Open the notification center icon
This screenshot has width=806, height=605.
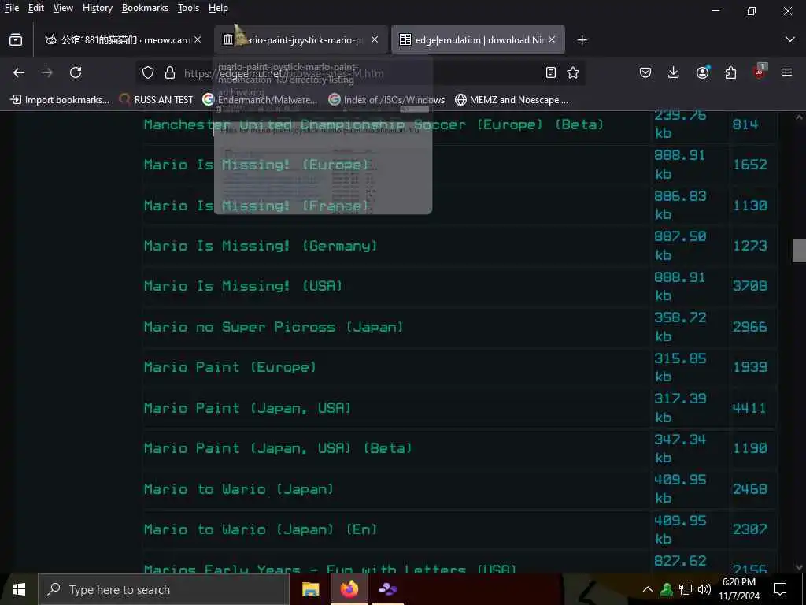[780, 589]
